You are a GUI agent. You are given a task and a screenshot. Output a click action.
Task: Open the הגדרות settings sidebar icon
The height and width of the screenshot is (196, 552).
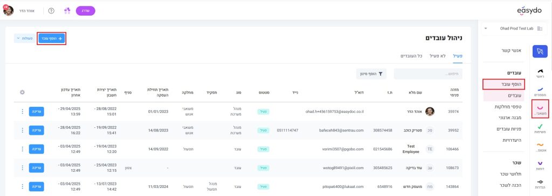coord(540,184)
